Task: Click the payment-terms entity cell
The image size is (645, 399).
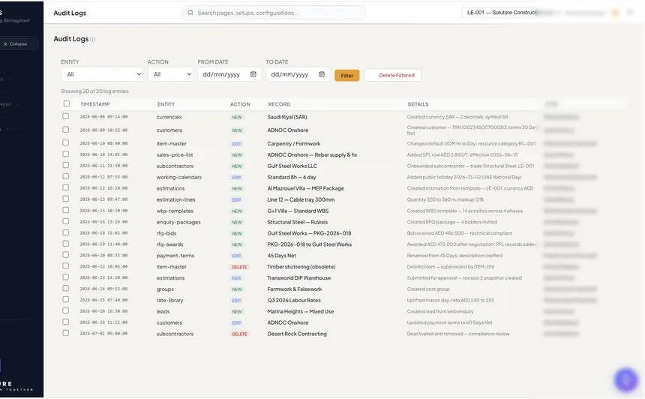Action: click(175, 256)
